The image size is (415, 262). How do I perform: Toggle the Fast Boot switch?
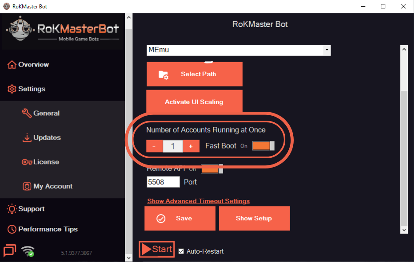tap(263, 146)
